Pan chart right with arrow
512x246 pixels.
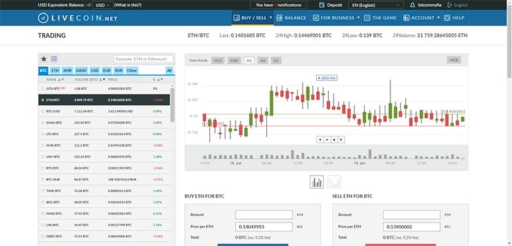(x=341, y=139)
